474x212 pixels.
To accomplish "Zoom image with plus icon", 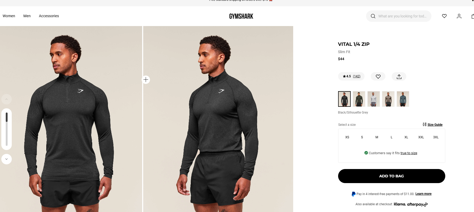I will [x=146, y=79].
